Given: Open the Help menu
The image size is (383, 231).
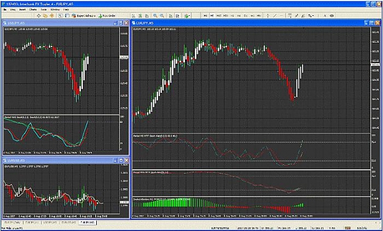Looking at the screenshot, I should [66, 10].
